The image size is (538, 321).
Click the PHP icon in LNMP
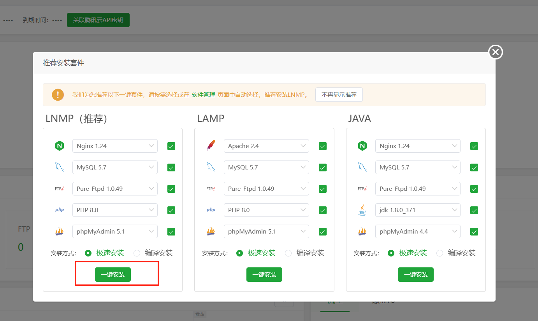tap(59, 210)
